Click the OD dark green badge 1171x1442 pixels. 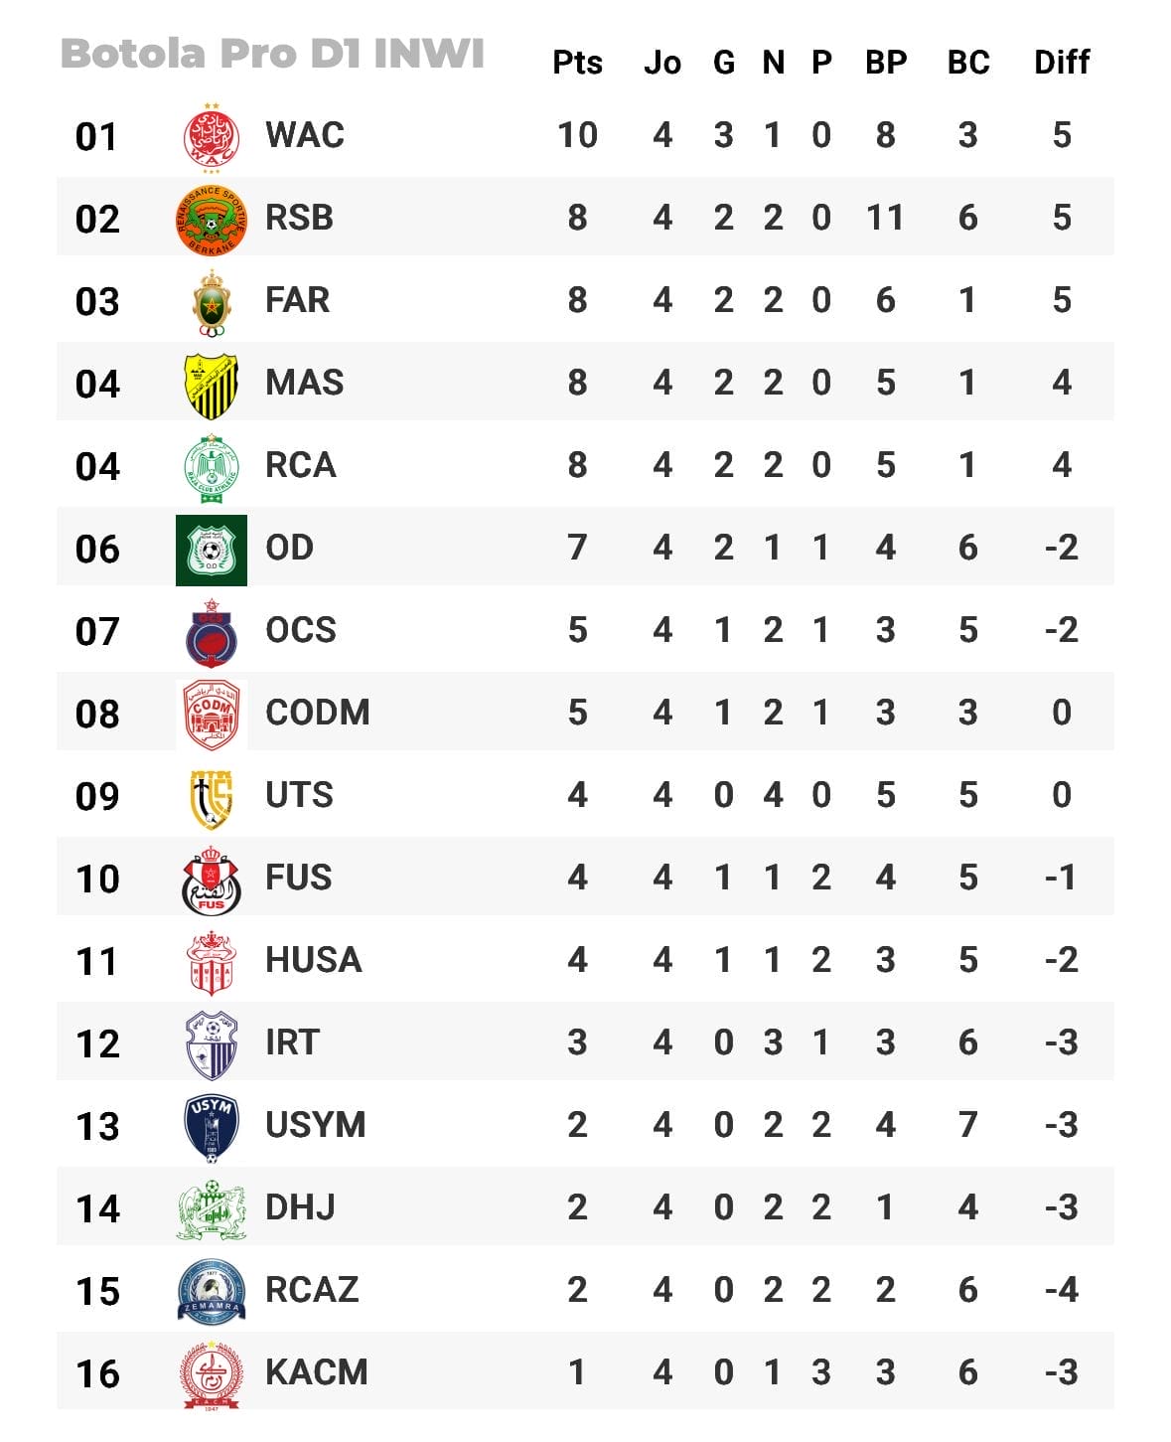click(211, 550)
